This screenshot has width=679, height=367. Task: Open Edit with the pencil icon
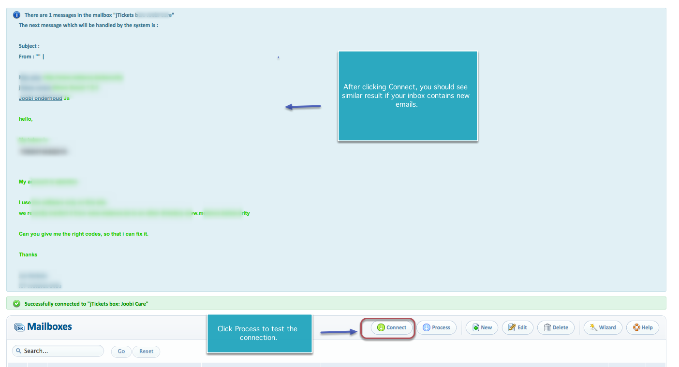[x=517, y=327]
